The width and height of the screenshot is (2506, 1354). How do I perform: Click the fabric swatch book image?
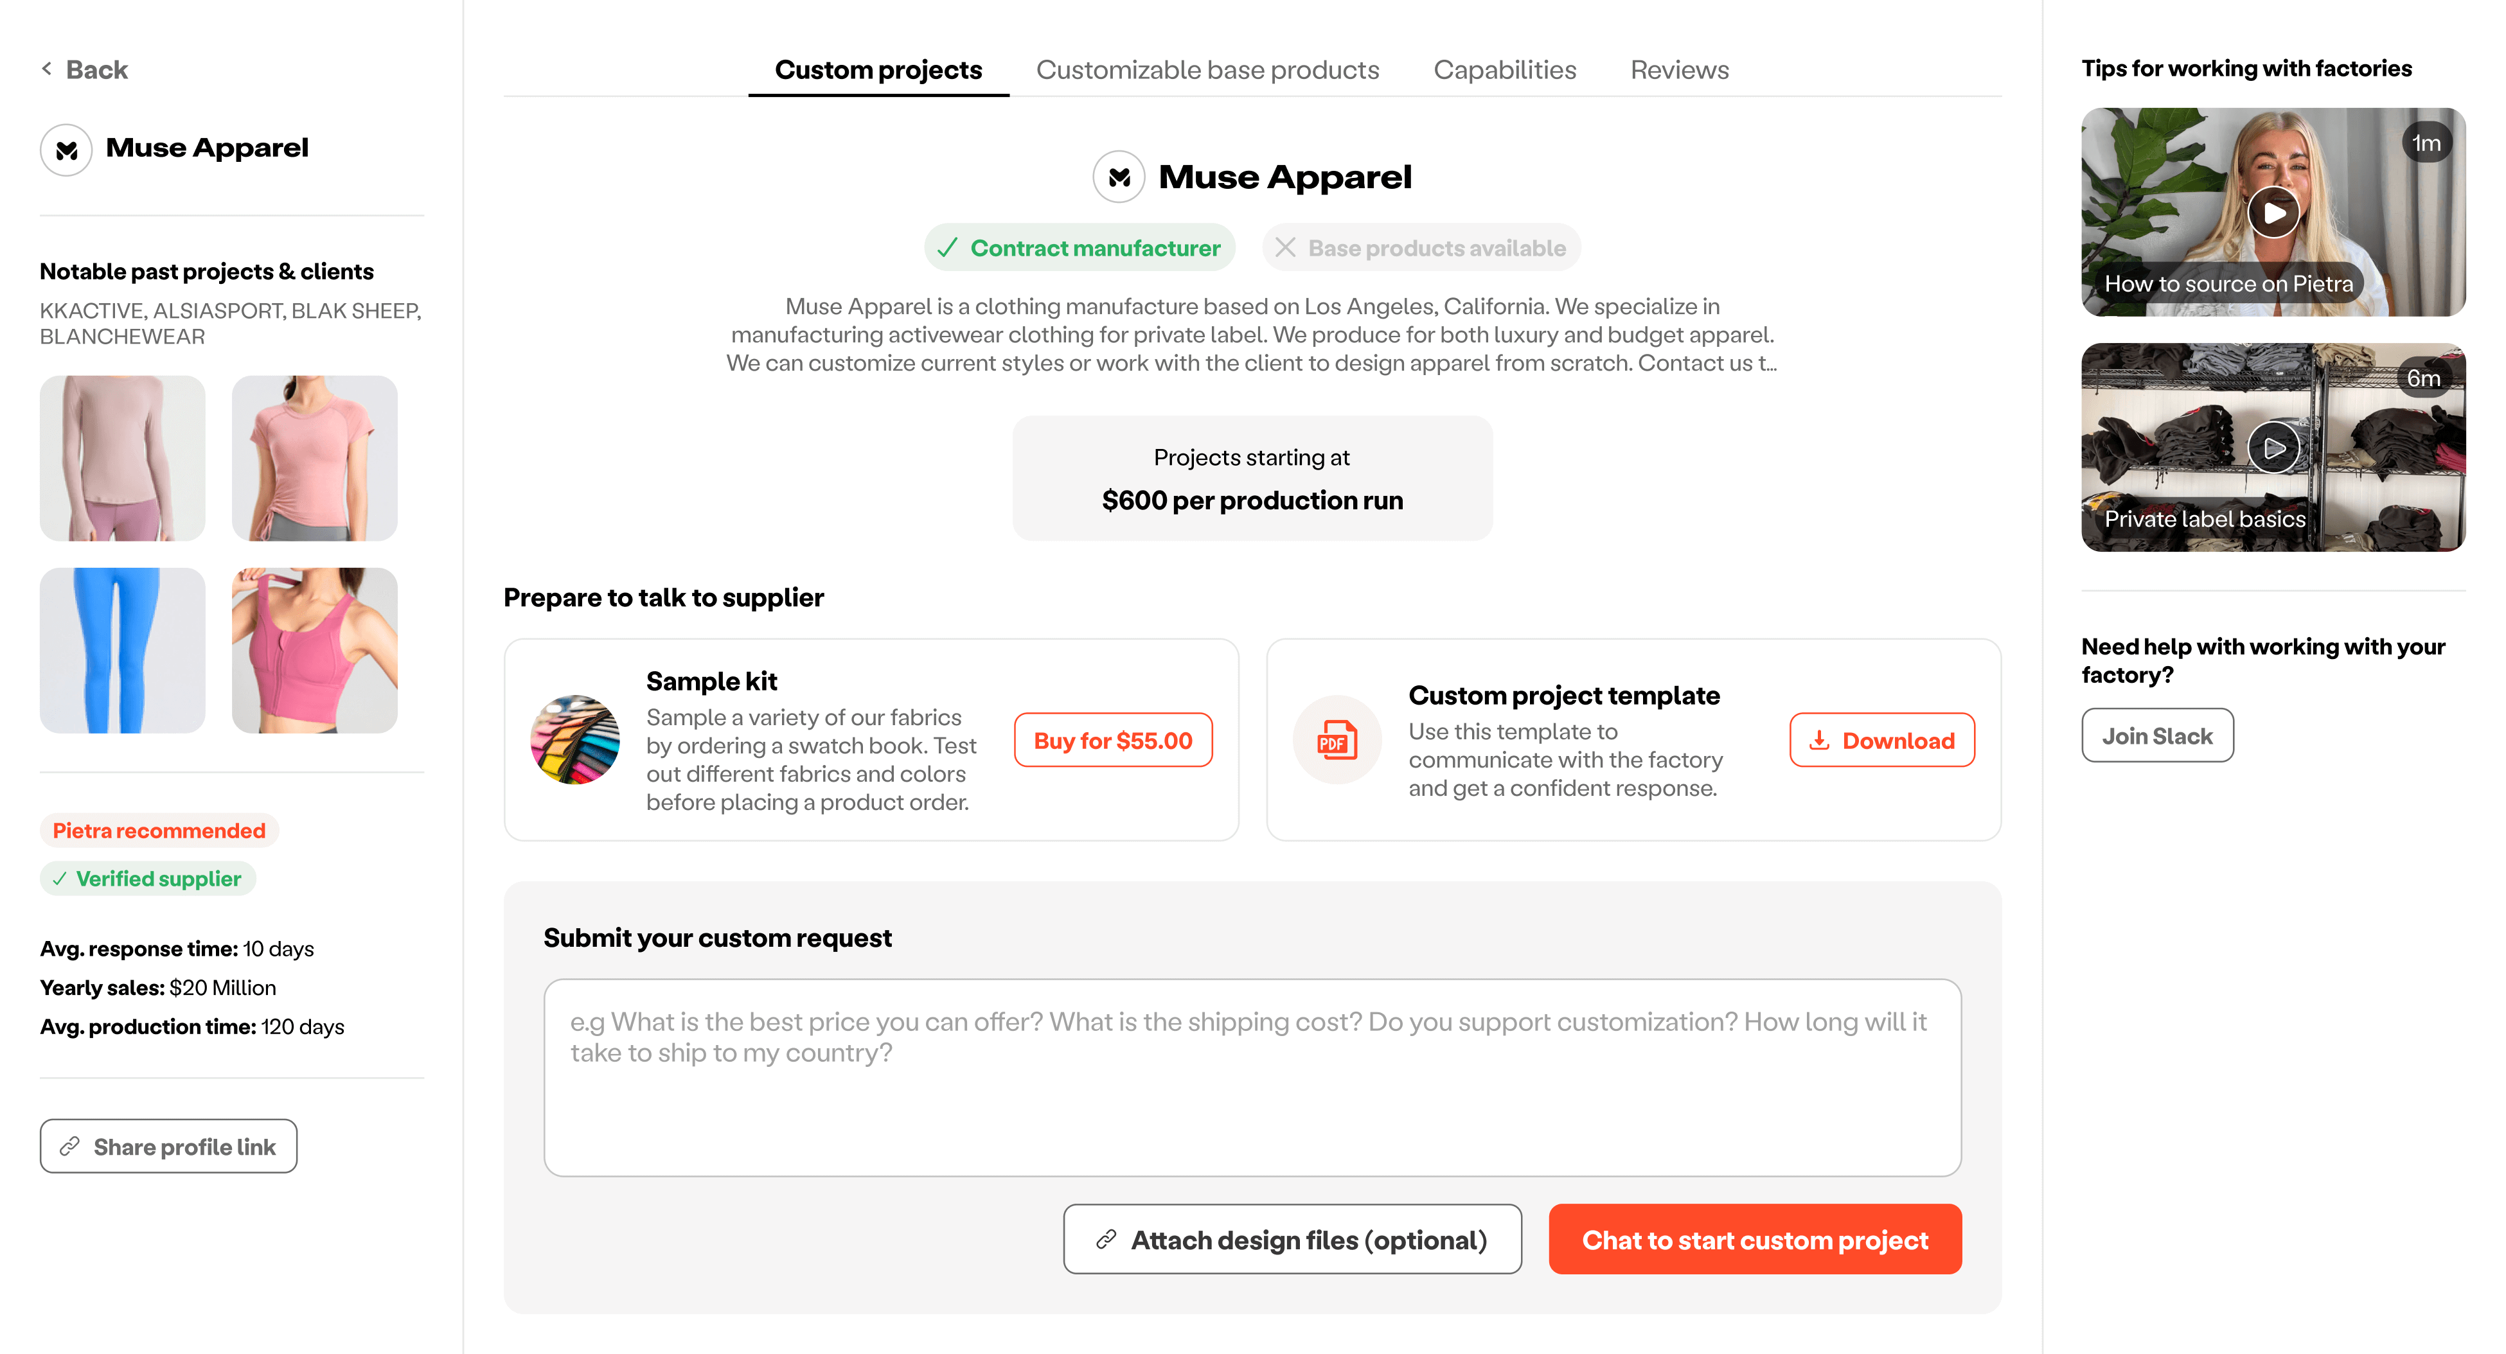(x=575, y=740)
